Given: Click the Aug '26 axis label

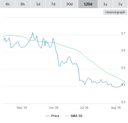Looking at the screenshot, I should [116, 108].
